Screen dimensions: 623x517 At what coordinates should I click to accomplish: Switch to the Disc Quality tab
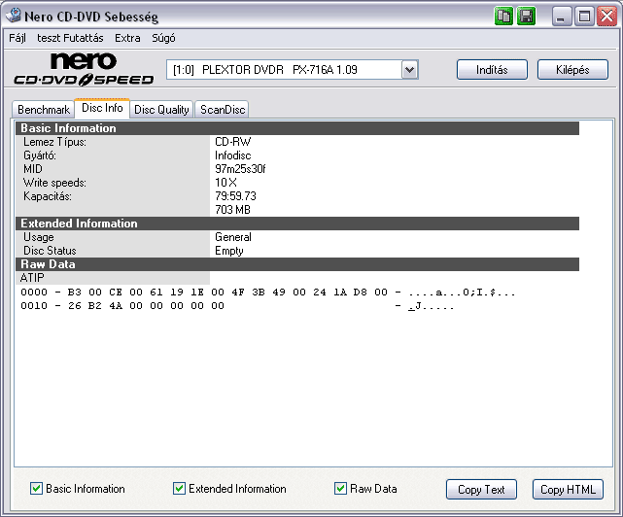(x=161, y=109)
